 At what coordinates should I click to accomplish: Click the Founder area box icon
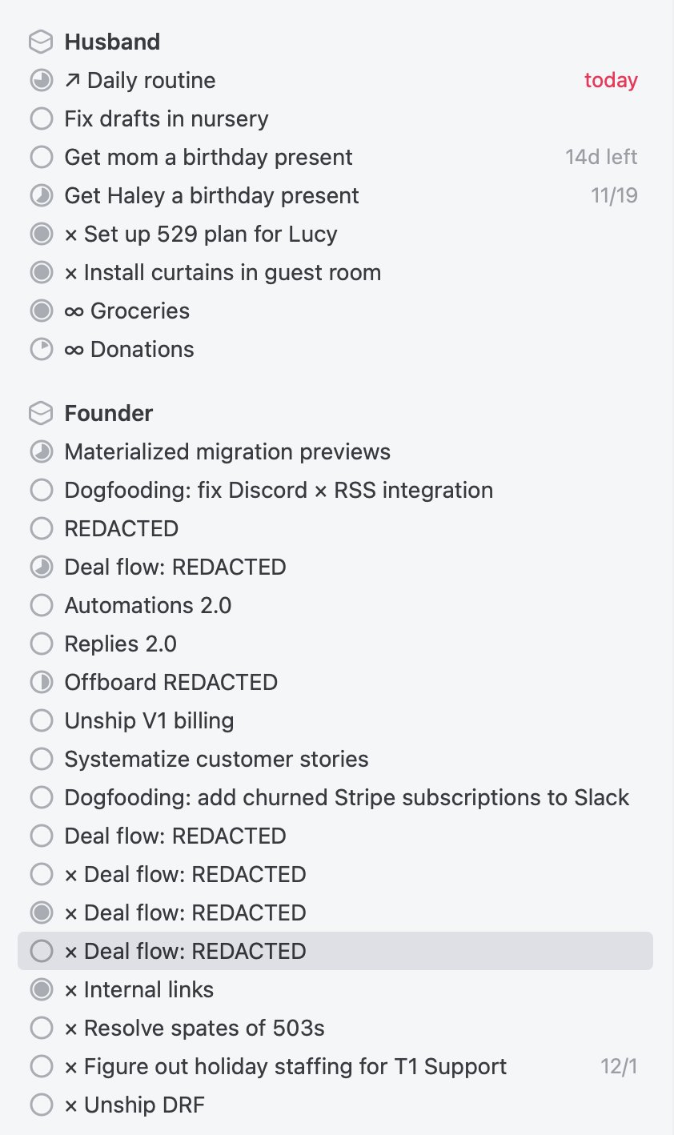coord(41,413)
